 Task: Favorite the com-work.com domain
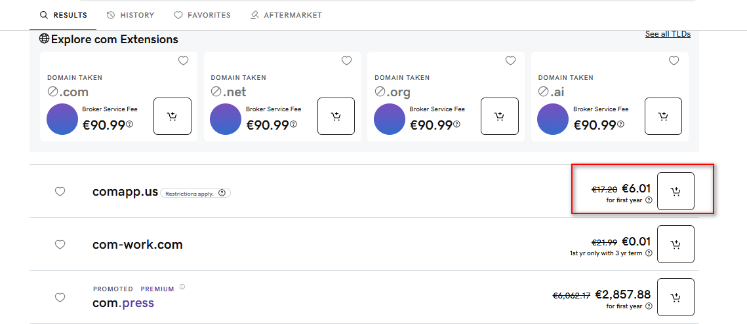[60, 244]
